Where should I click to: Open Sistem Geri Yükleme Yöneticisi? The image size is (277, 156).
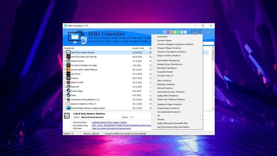pyautogui.click(x=177, y=99)
